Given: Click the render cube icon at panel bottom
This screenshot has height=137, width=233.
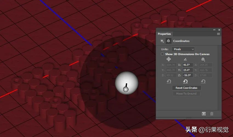Looking at the screenshot, I should [x=204, y=114].
